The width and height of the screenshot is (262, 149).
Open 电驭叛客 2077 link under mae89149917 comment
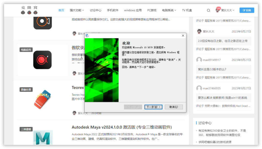[227, 77]
